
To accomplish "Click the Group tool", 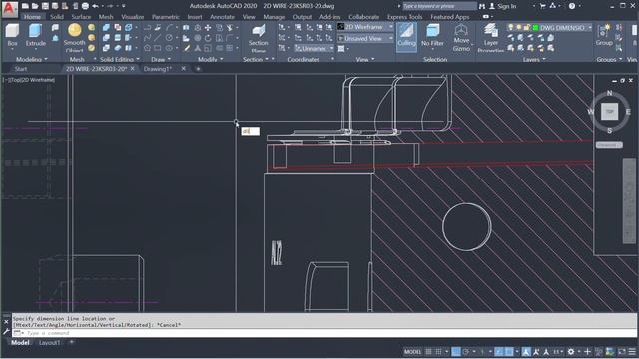I will coord(604,35).
